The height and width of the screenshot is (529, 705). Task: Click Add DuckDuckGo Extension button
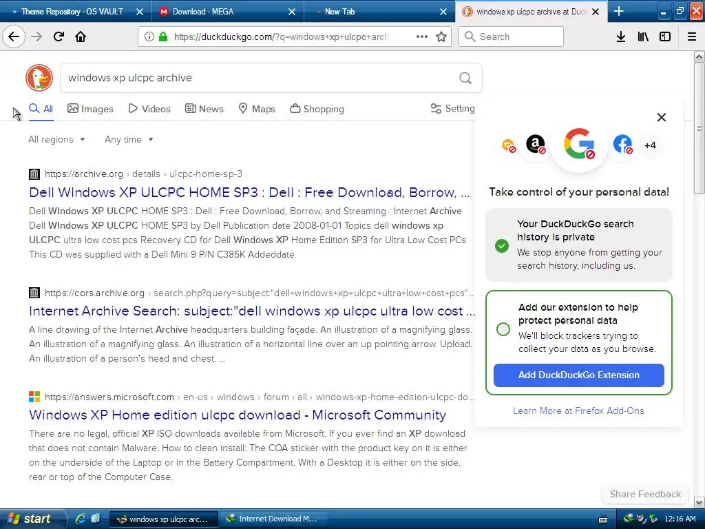click(578, 375)
